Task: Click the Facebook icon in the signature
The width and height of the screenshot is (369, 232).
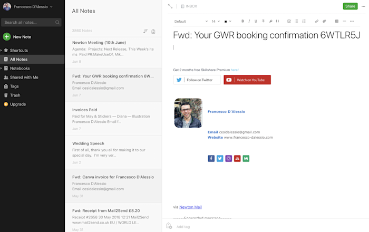Action: [211, 159]
